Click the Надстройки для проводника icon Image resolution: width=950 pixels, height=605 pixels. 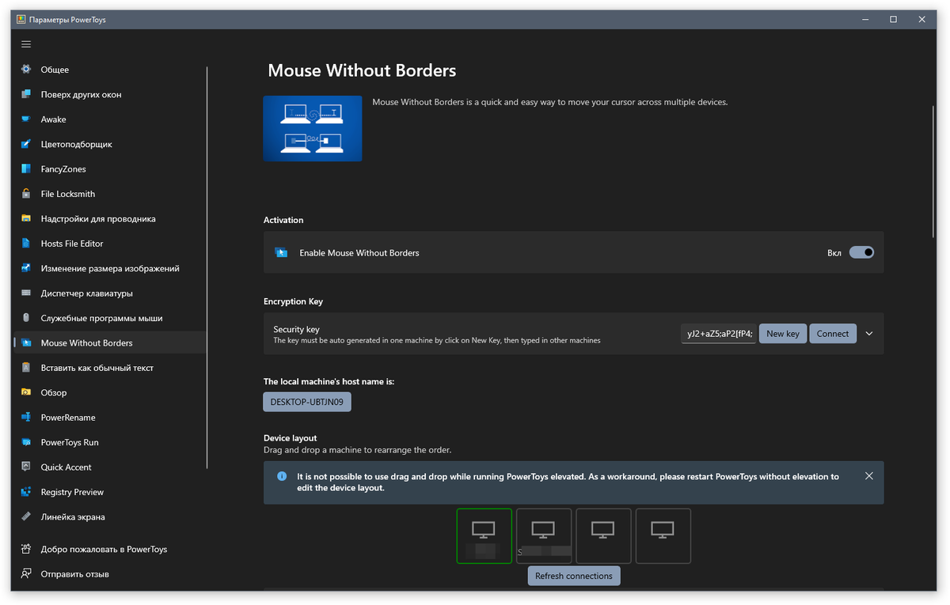point(26,219)
